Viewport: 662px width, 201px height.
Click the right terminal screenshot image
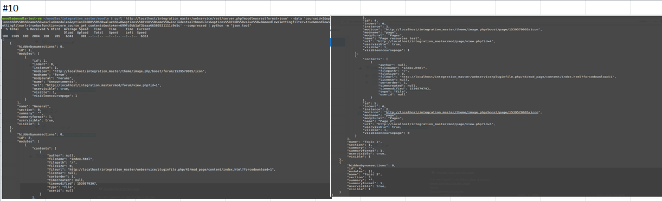(497, 106)
